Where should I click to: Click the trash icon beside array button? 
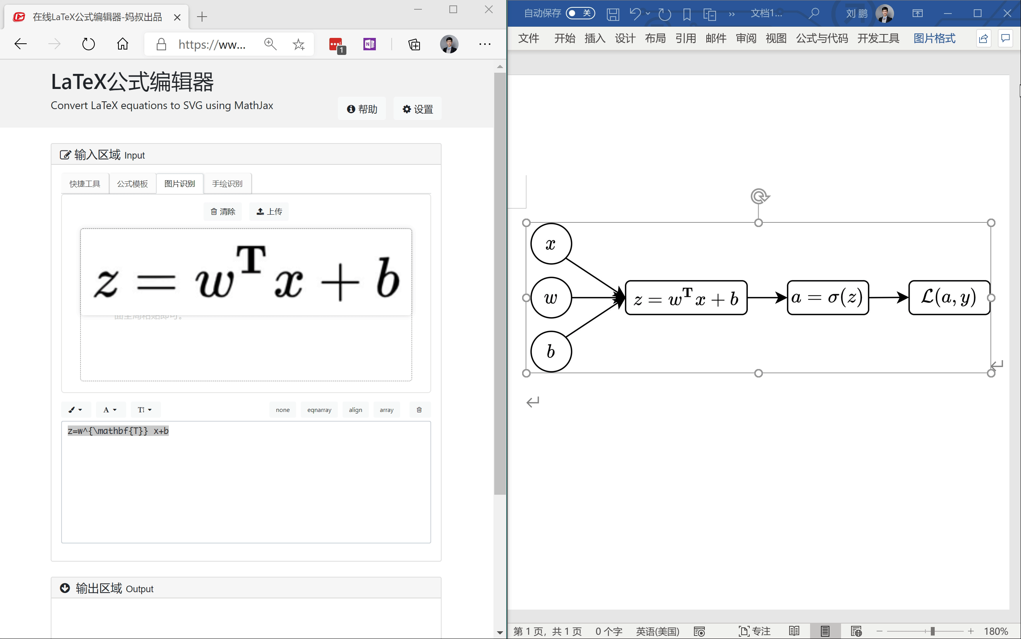click(419, 410)
